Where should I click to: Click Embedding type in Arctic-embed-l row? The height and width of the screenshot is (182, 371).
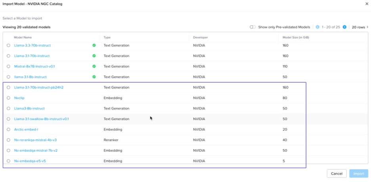(x=113, y=129)
